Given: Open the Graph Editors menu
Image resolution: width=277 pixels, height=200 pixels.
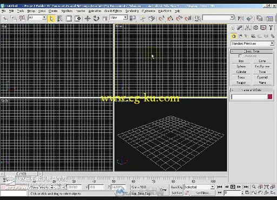Looking at the screenshot, I should click(x=113, y=11).
